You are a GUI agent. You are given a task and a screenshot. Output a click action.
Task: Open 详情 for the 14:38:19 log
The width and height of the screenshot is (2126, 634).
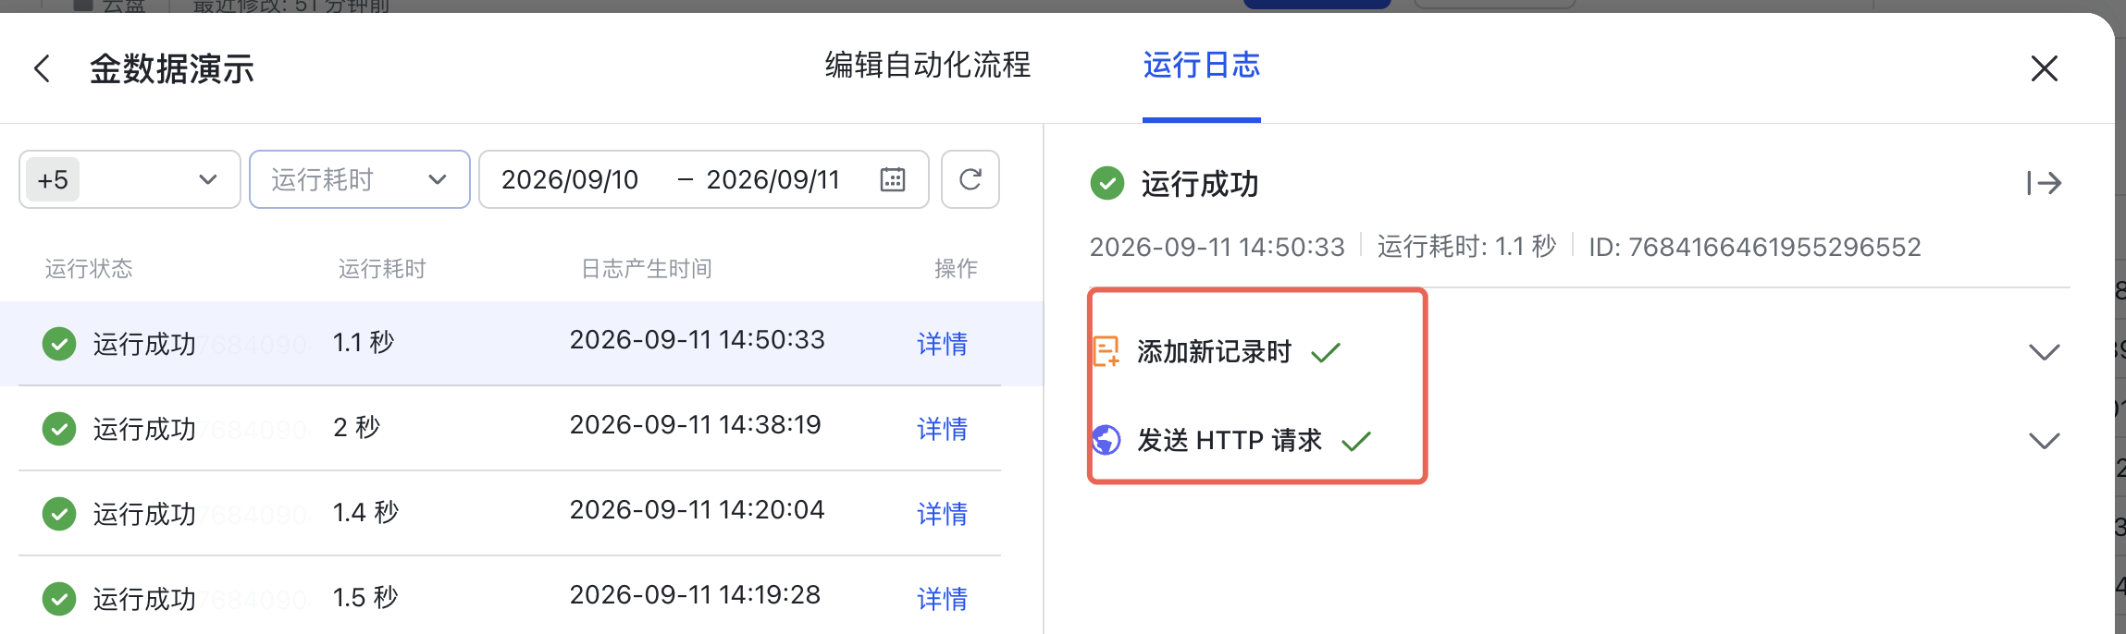[943, 429]
